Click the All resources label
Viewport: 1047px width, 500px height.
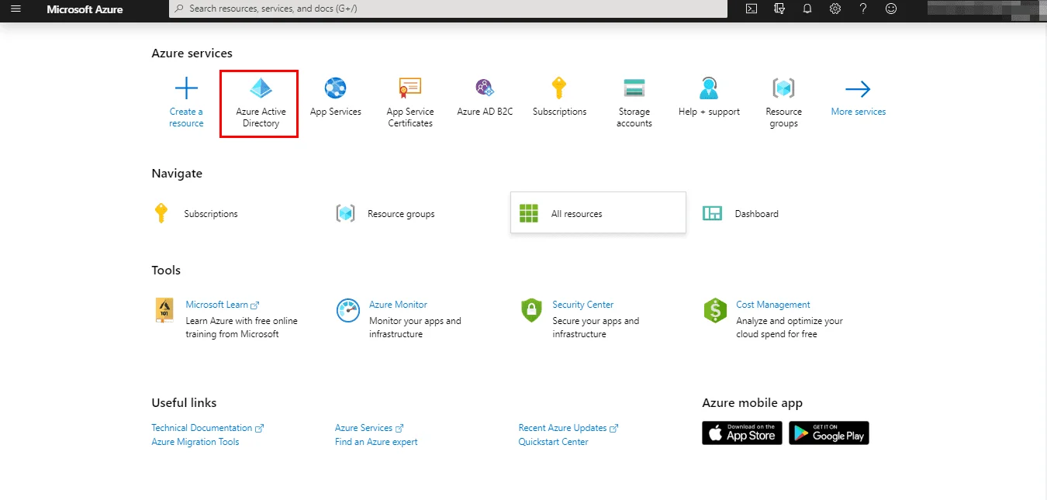[576, 214]
